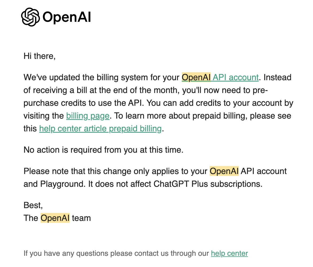Click the 'Best,' sign-off line
This screenshot has height=267, width=313.
(33, 205)
